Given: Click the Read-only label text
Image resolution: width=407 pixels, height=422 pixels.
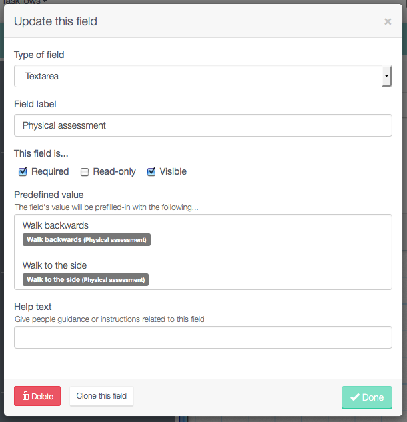Looking at the screenshot, I should (115, 171).
